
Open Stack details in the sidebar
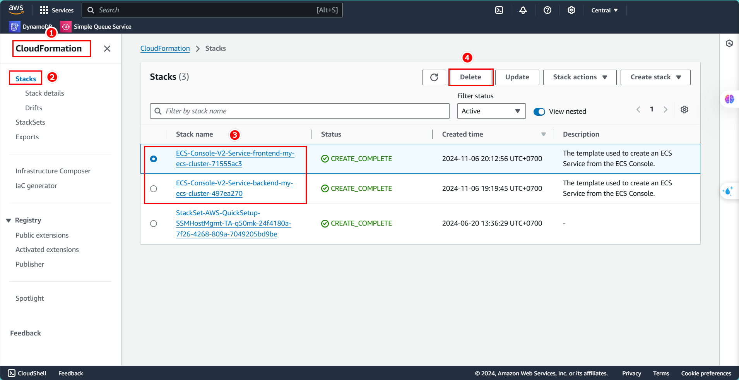point(44,93)
